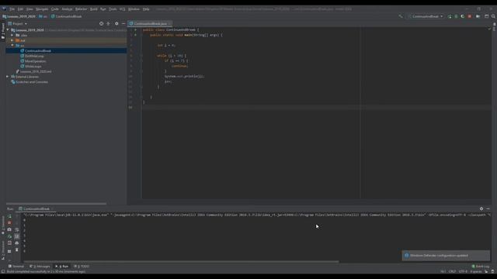The height and width of the screenshot is (279, 497).
Task: Open the Analyze menu
Action: [x=67, y=9]
